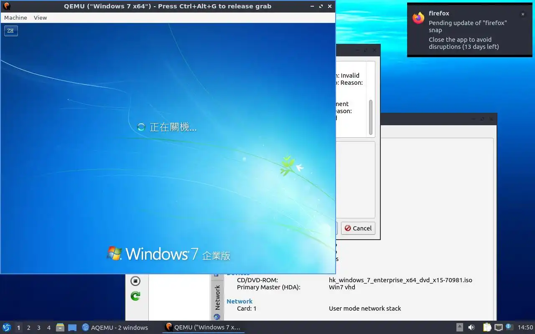Image resolution: width=535 pixels, height=334 pixels.
Task: Switch to the vertical Network tab in AQEMU
Action: [x=217, y=297]
